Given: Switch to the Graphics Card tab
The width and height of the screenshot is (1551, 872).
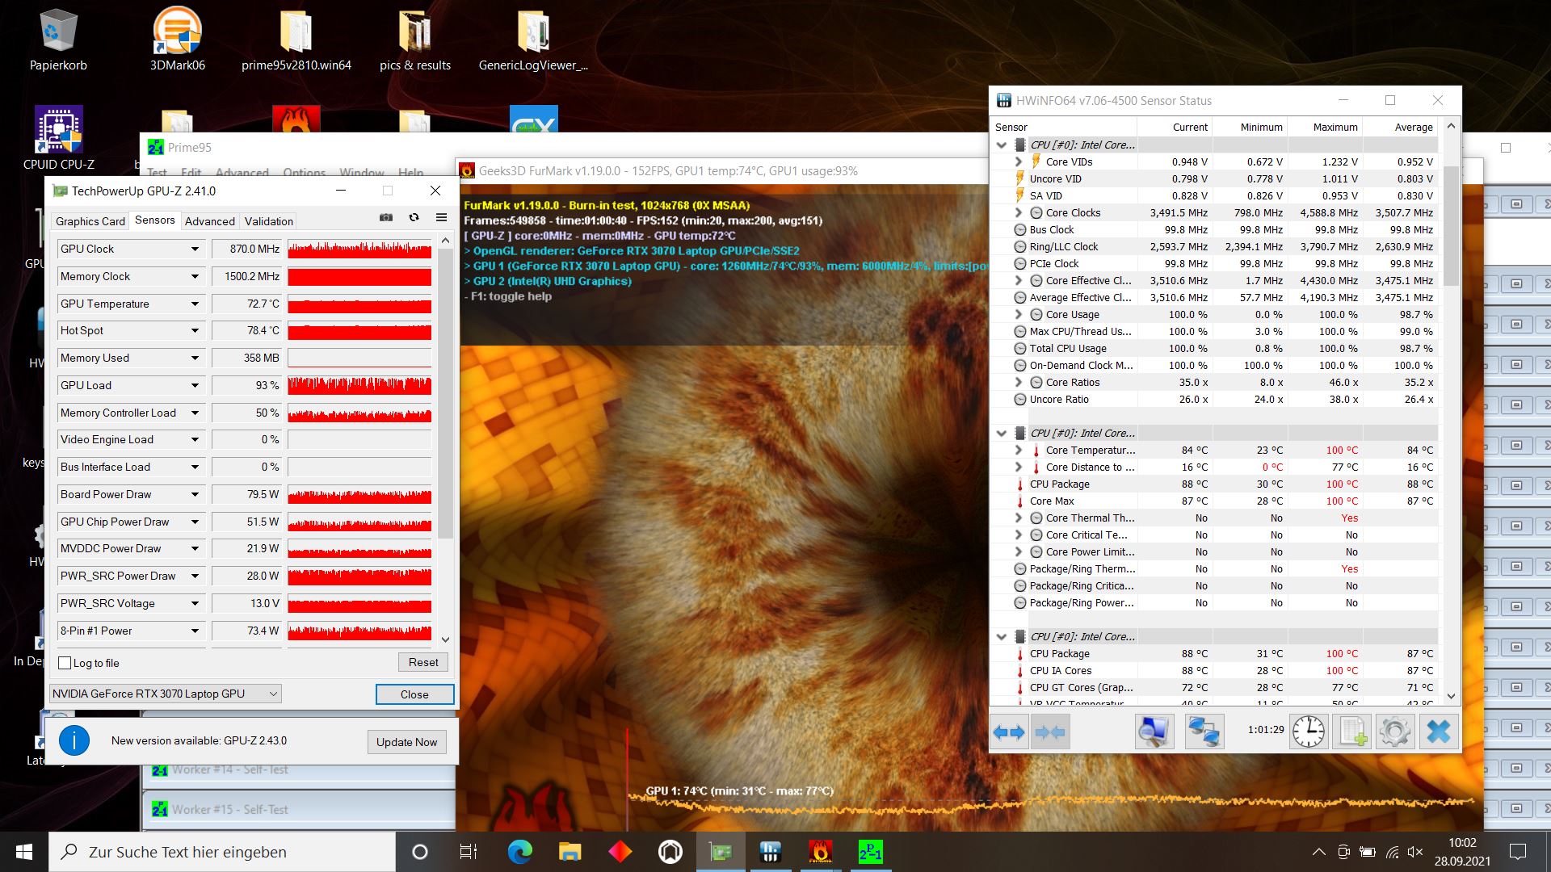Looking at the screenshot, I should tap(90, 221).
